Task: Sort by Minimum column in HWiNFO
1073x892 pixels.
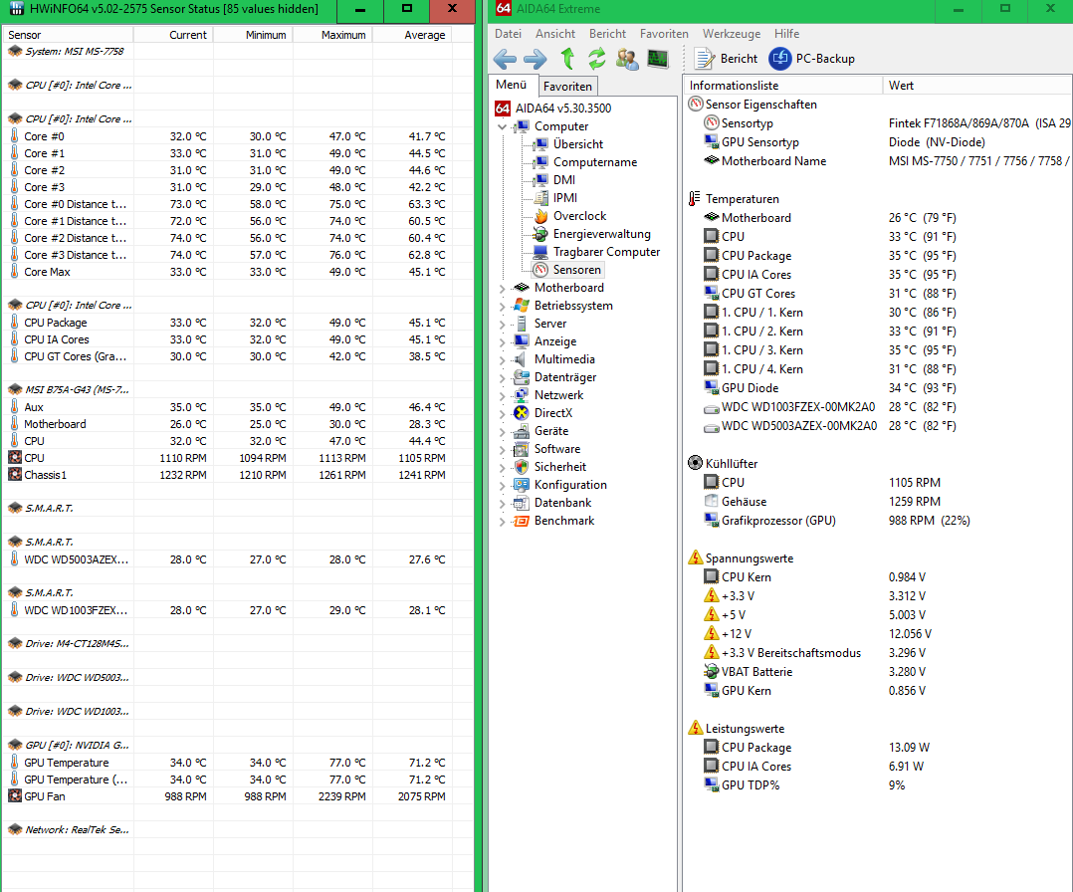Action: point(253,35)
